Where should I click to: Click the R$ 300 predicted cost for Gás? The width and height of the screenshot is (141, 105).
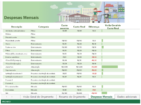point(64,93)
